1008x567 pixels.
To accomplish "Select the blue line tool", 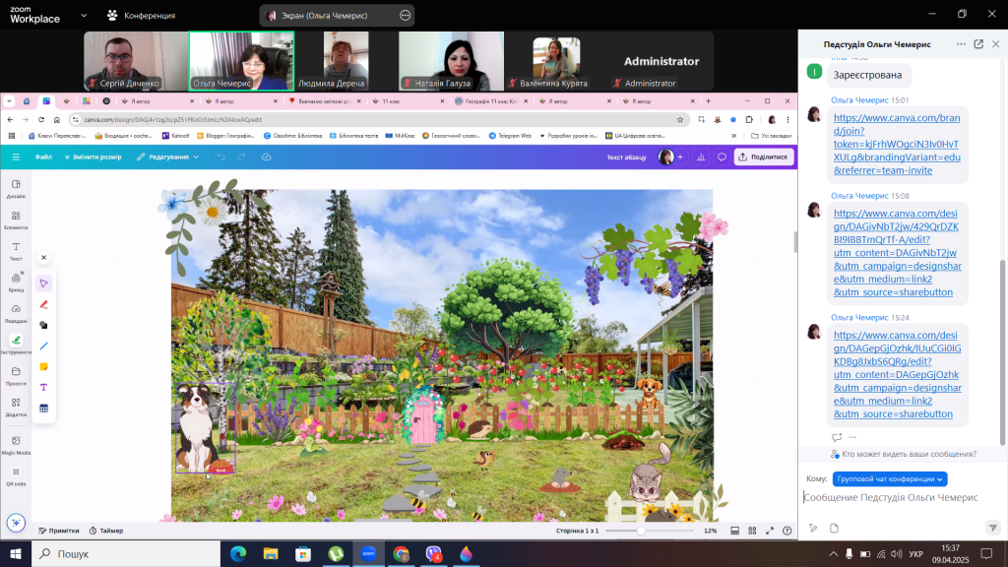I will click(43, 346).
